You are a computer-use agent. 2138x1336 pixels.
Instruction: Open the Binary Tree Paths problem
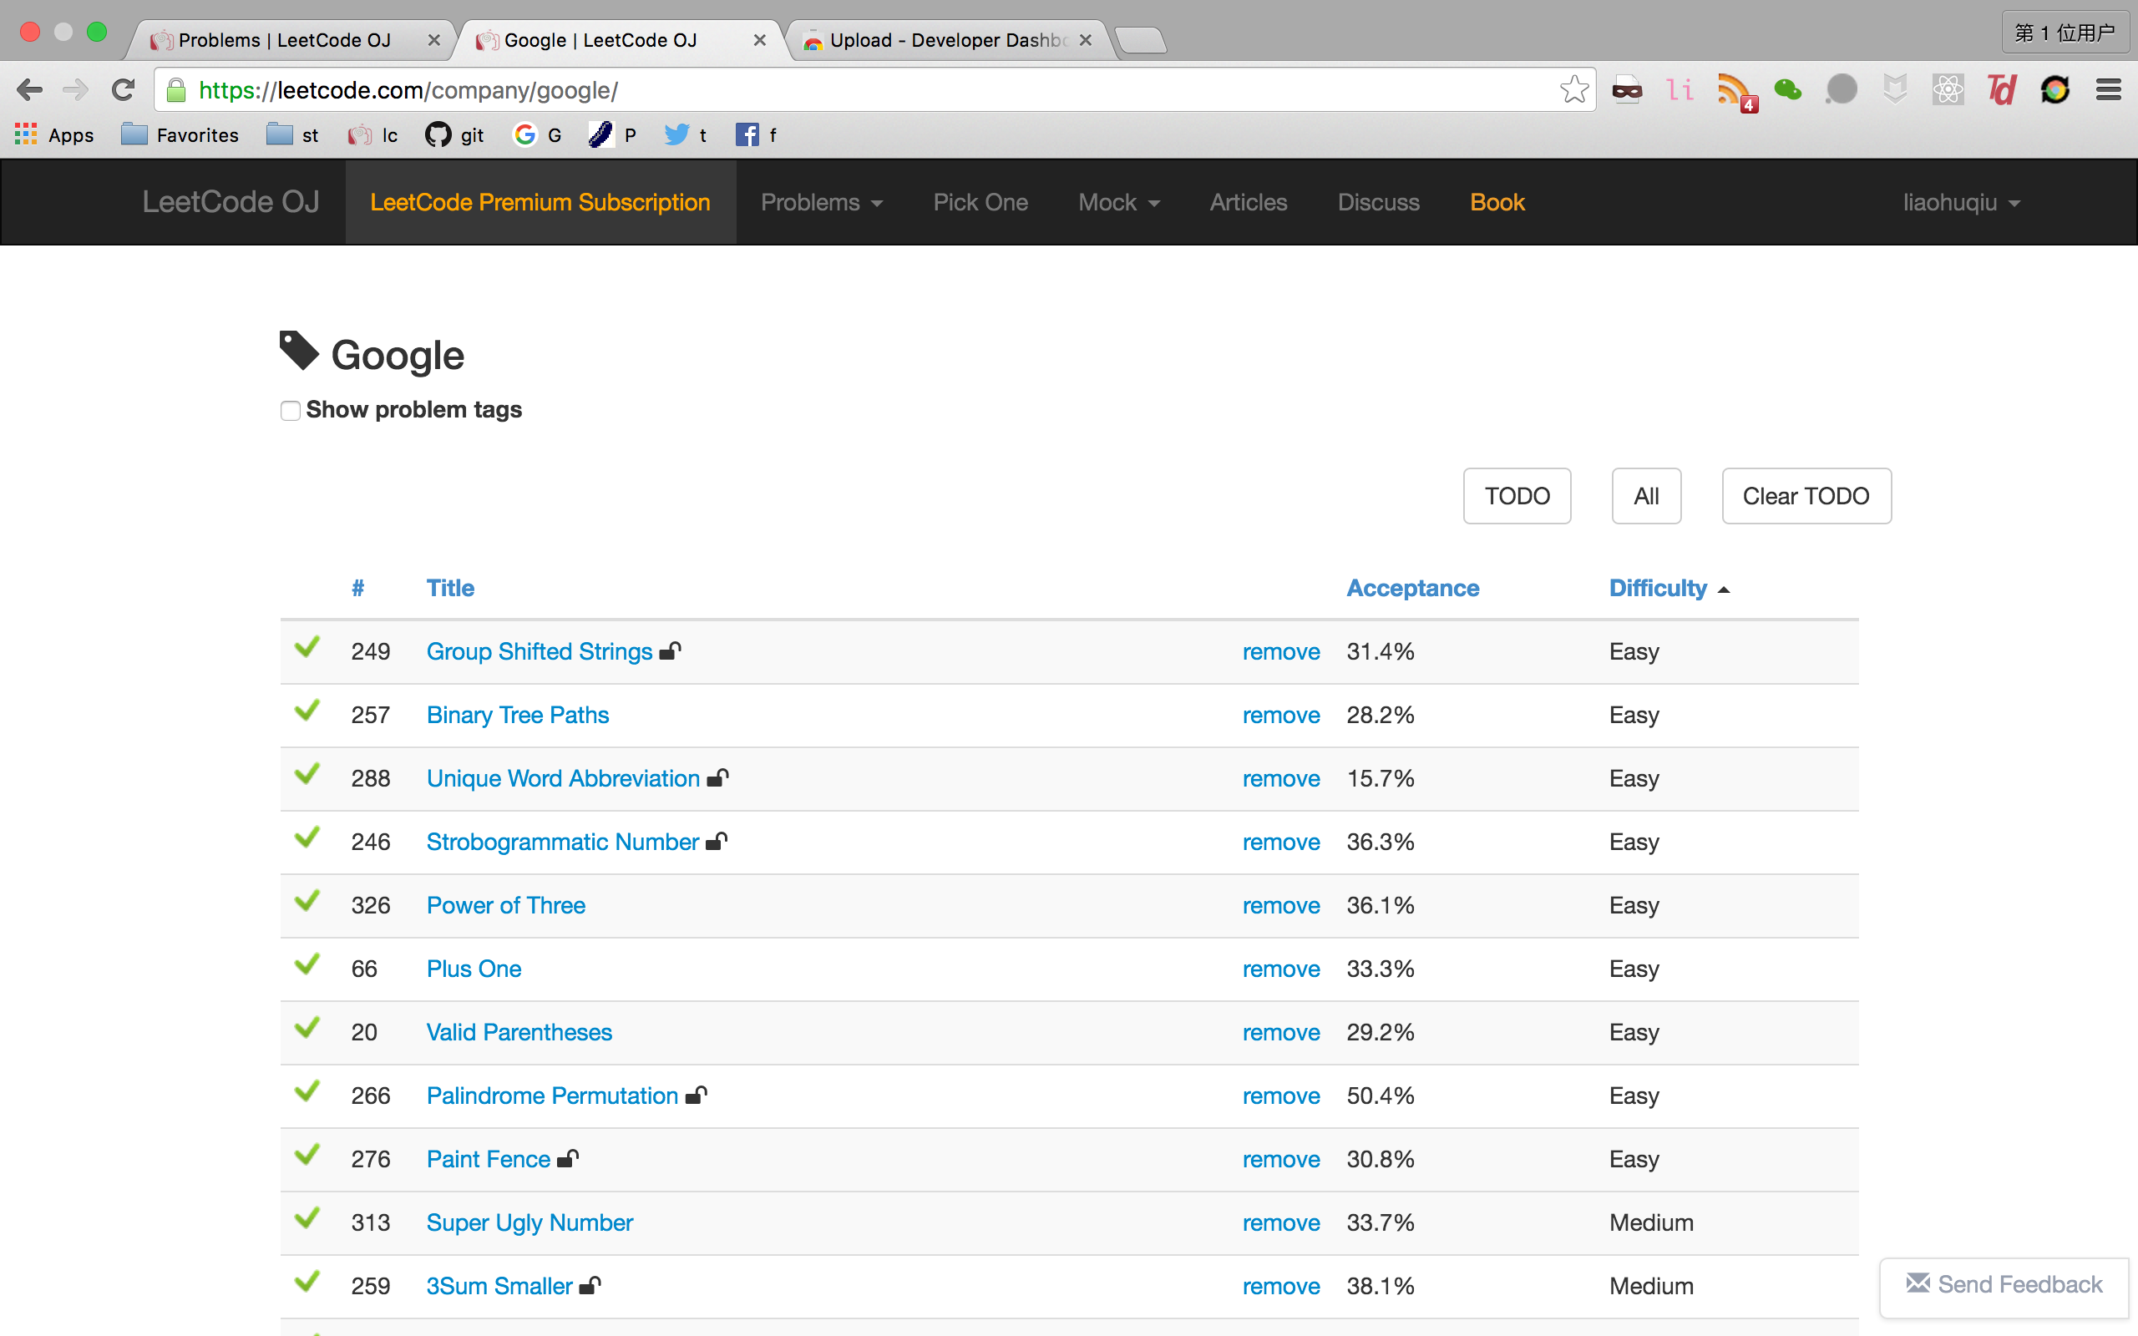coord(518,715)
